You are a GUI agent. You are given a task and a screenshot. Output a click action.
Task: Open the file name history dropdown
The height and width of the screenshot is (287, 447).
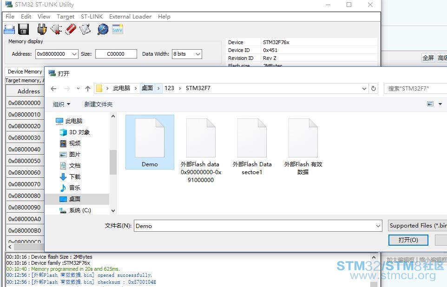tap(378, 226)
